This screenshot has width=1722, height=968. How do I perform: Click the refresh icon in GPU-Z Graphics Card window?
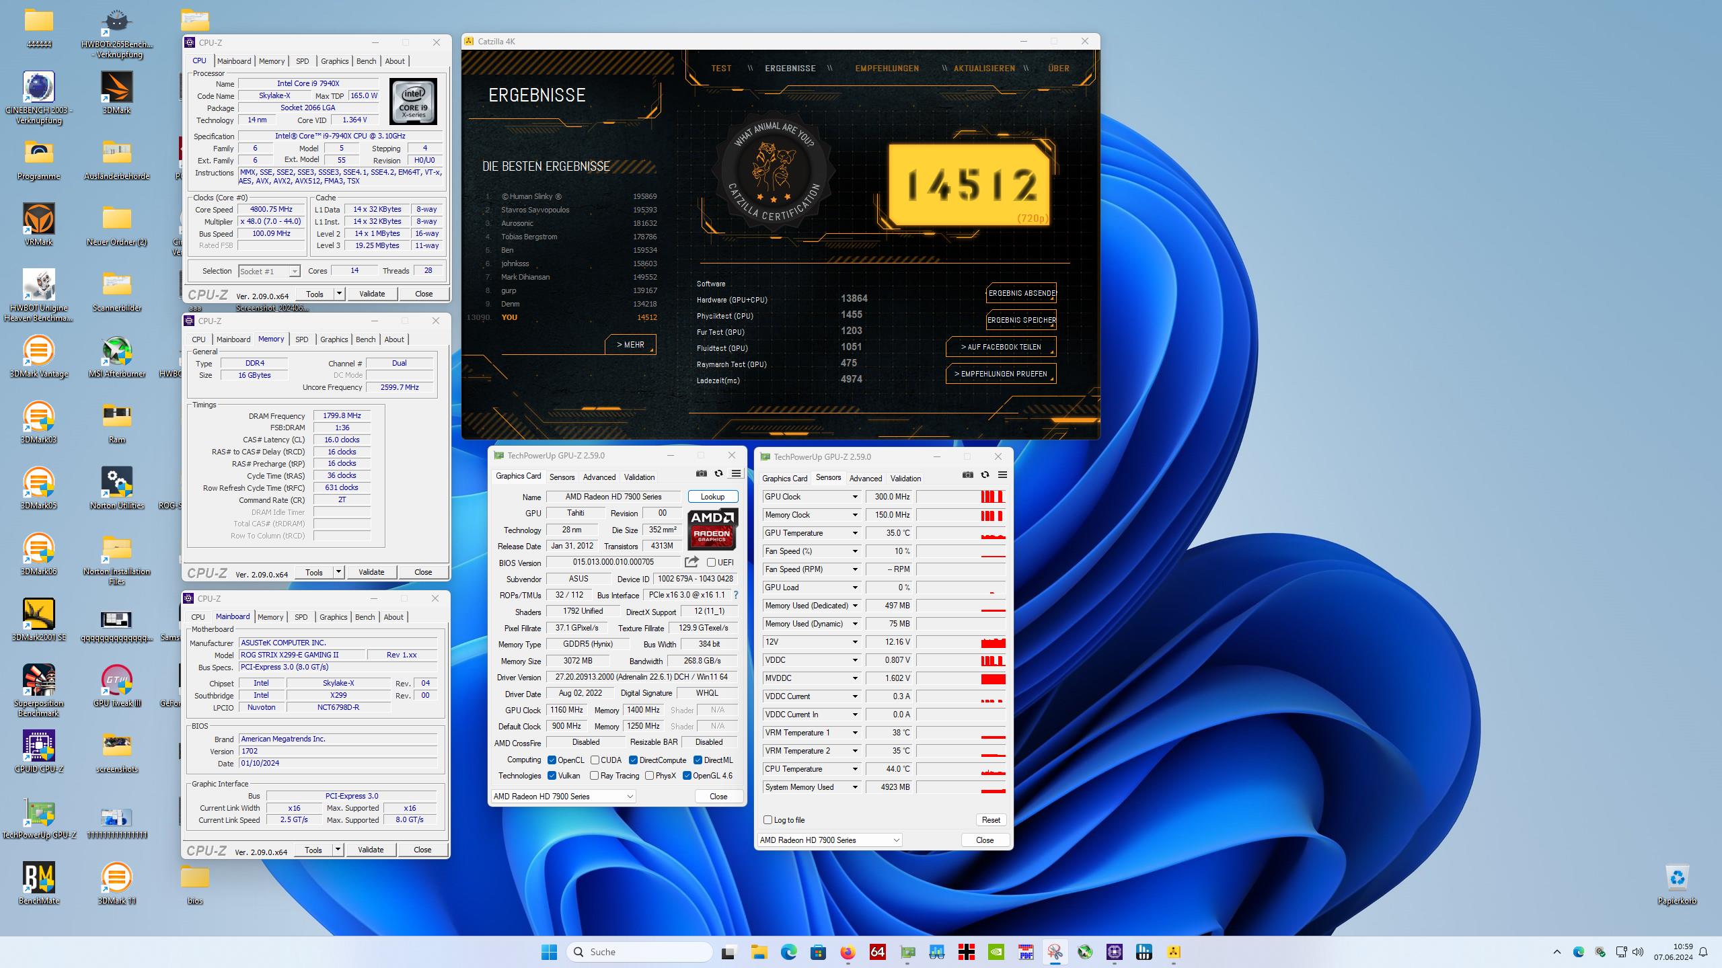718,474
